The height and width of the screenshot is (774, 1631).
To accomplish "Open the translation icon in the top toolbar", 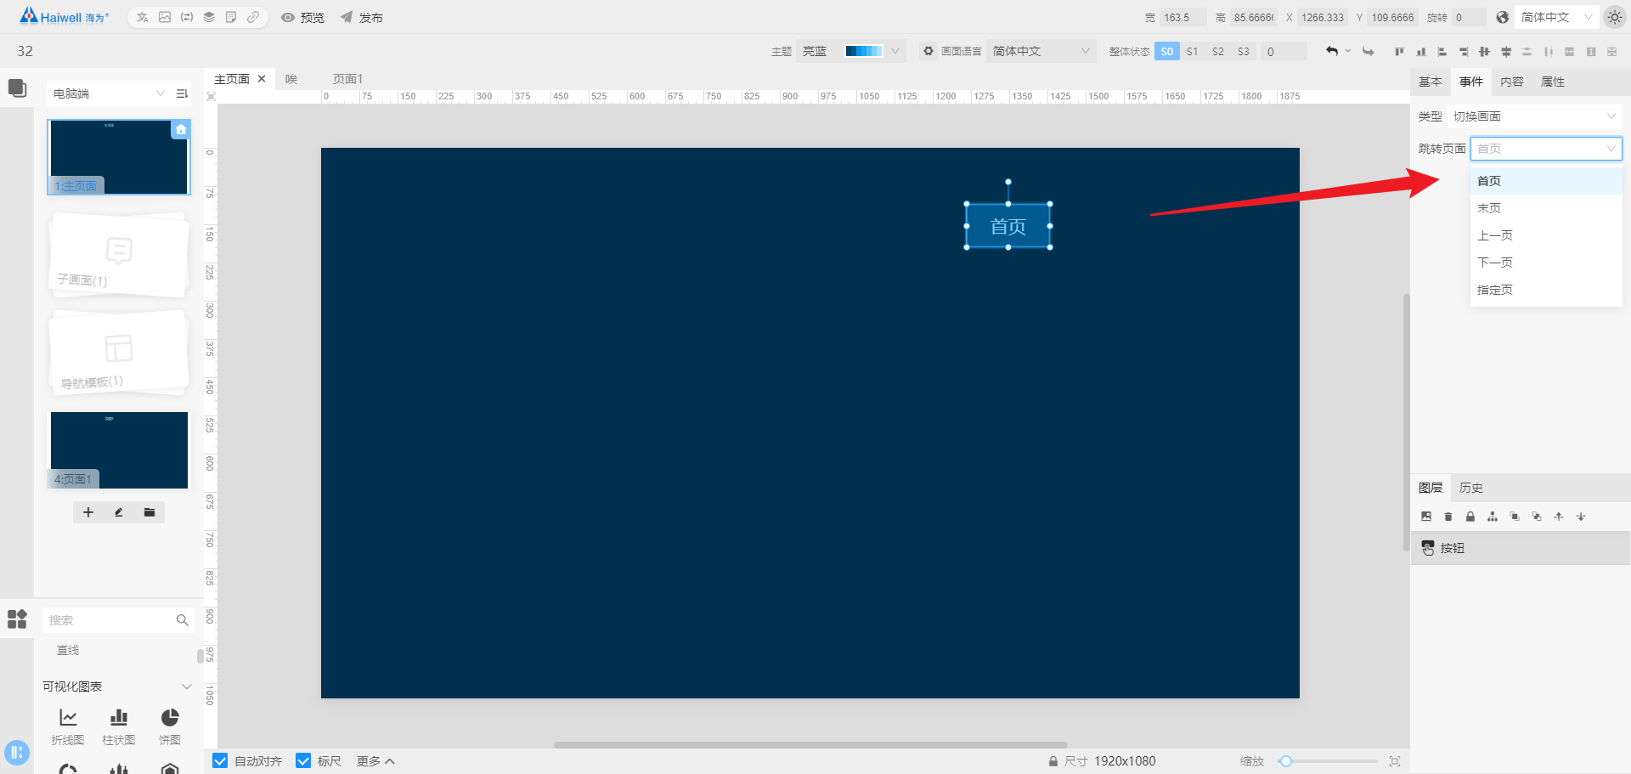I will 143,17.
